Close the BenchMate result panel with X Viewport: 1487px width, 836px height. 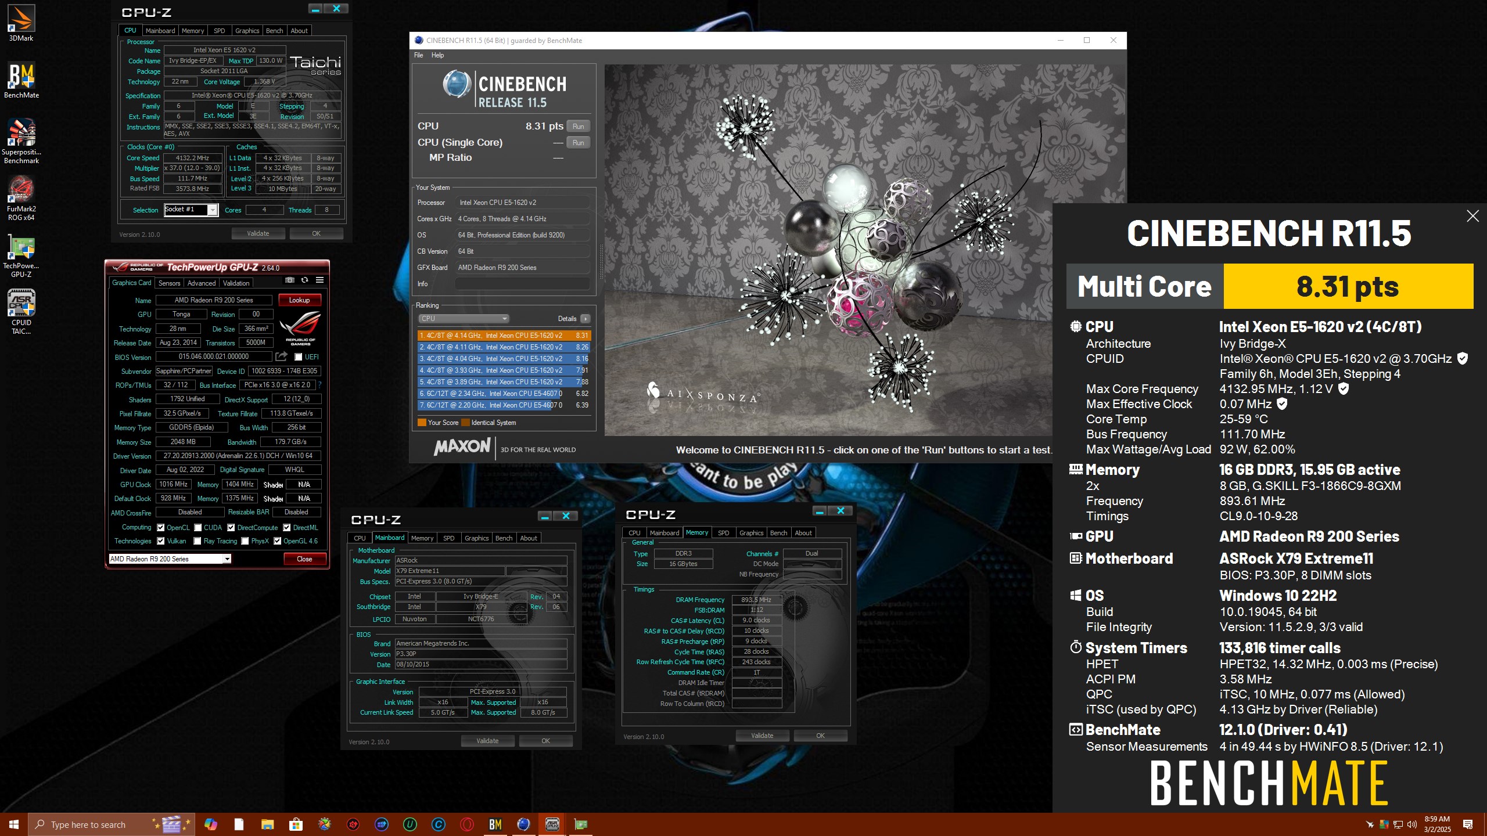[x=1472, y=216]
